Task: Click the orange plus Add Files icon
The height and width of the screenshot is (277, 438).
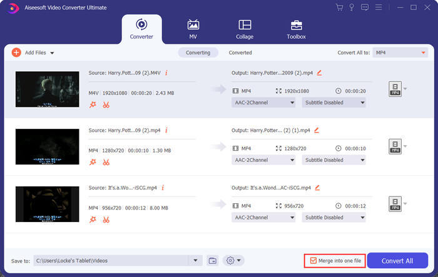Action: click(x=16, y=53)
